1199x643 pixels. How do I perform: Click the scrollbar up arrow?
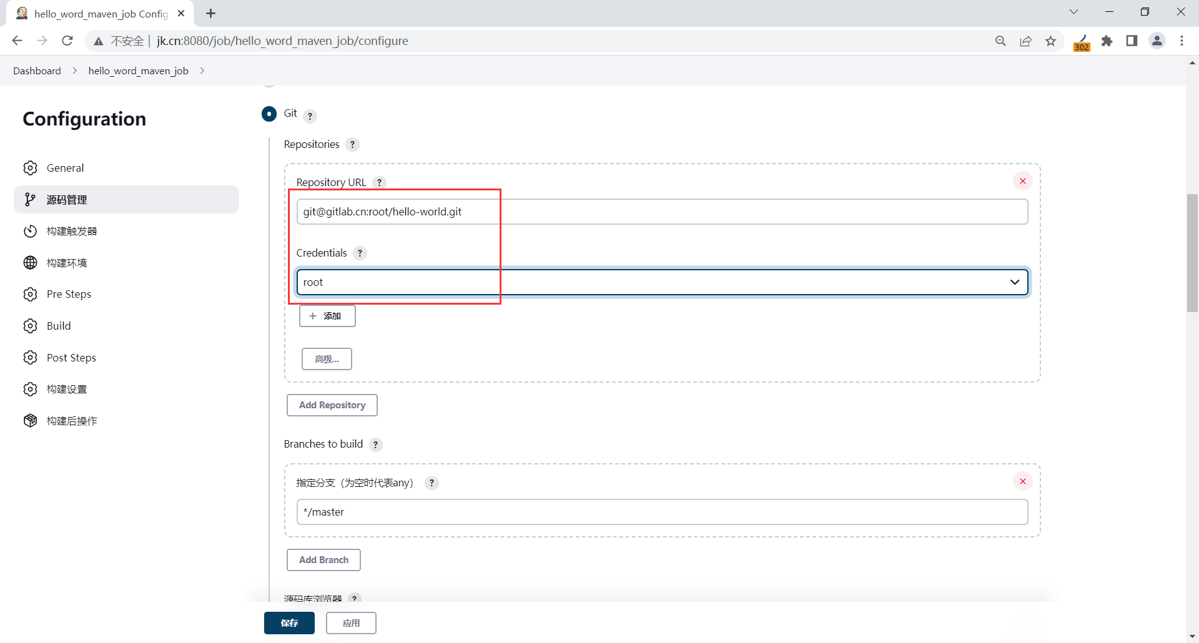coord(1193,62)
